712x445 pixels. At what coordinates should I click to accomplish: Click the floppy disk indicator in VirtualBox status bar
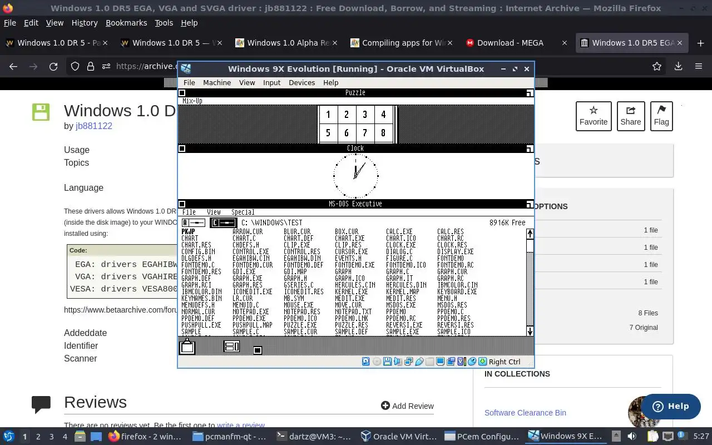pos(387,362)
